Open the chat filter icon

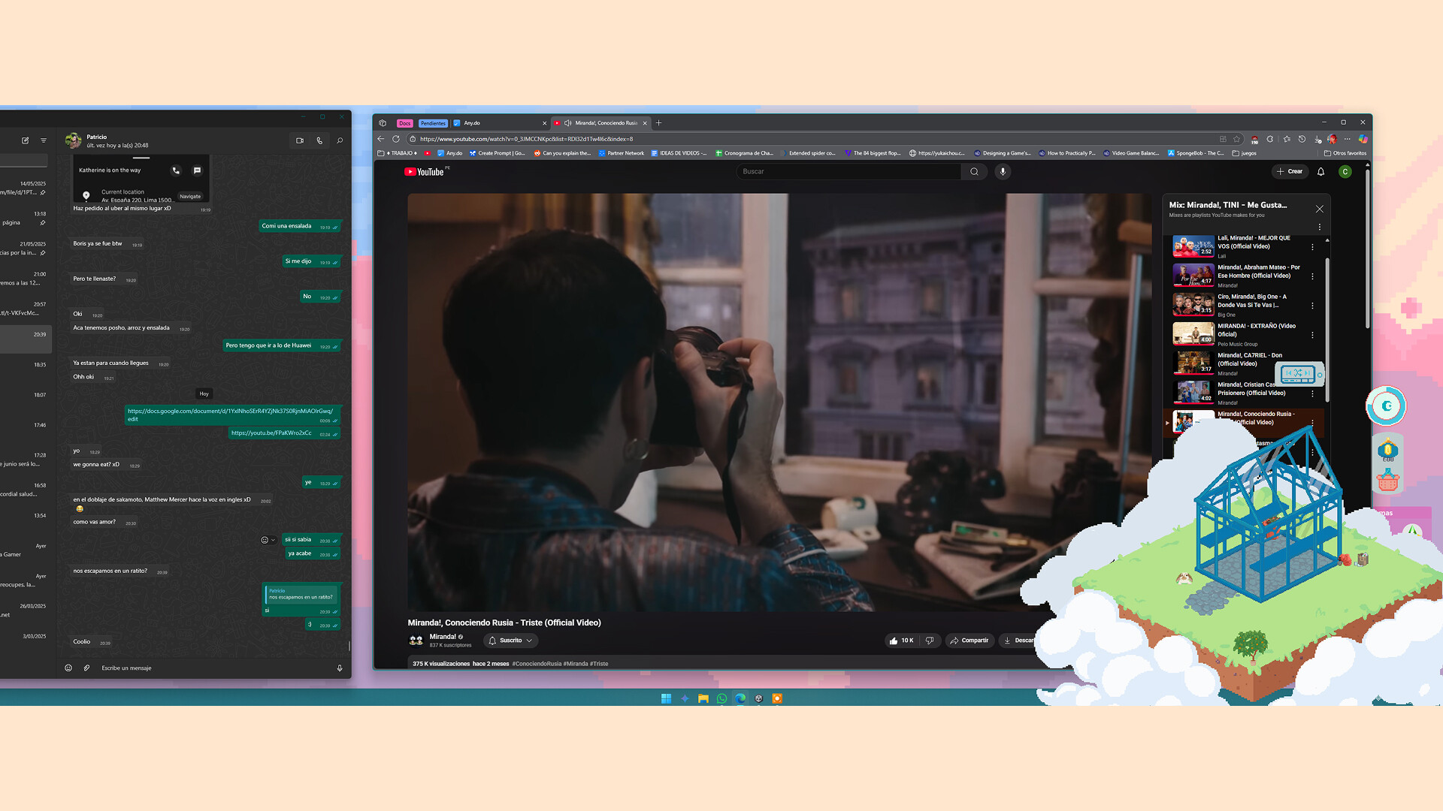click(x=43, y=140)
